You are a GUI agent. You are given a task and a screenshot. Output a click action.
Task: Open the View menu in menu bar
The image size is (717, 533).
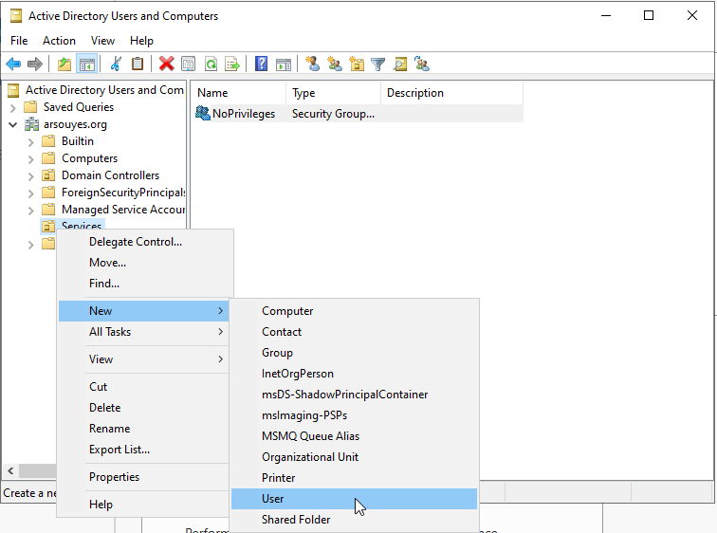(102, 41)
